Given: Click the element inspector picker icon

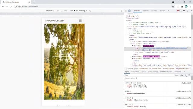Looking at the screenshot, I should click(x=126, y=11).
